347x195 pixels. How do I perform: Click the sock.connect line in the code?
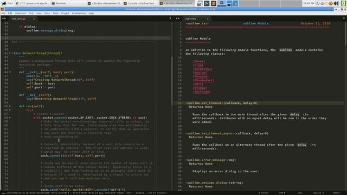point(73,155)
